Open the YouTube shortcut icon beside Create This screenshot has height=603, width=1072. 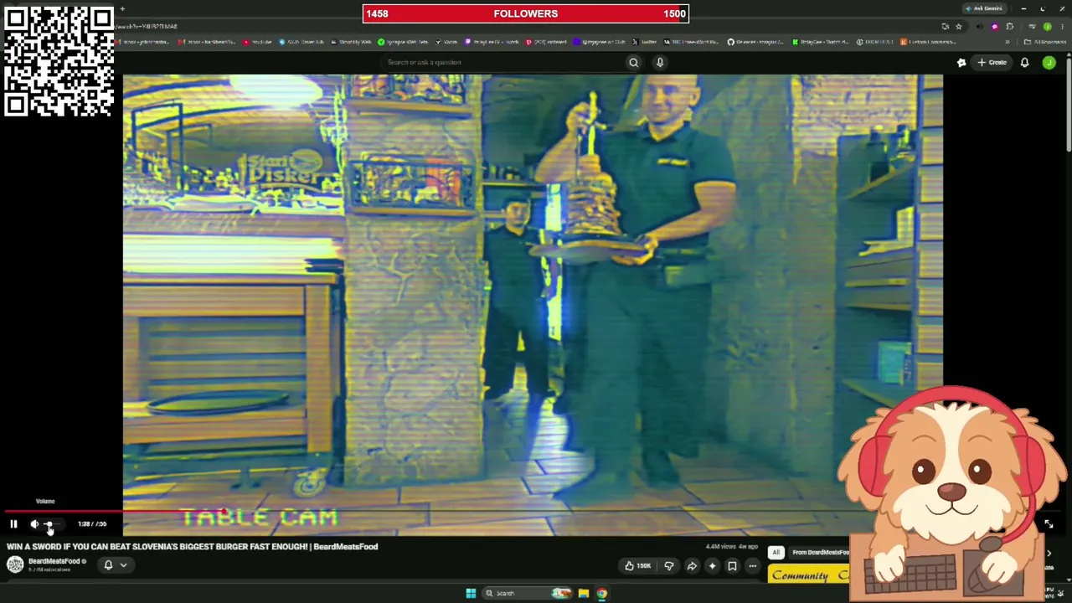961,62
